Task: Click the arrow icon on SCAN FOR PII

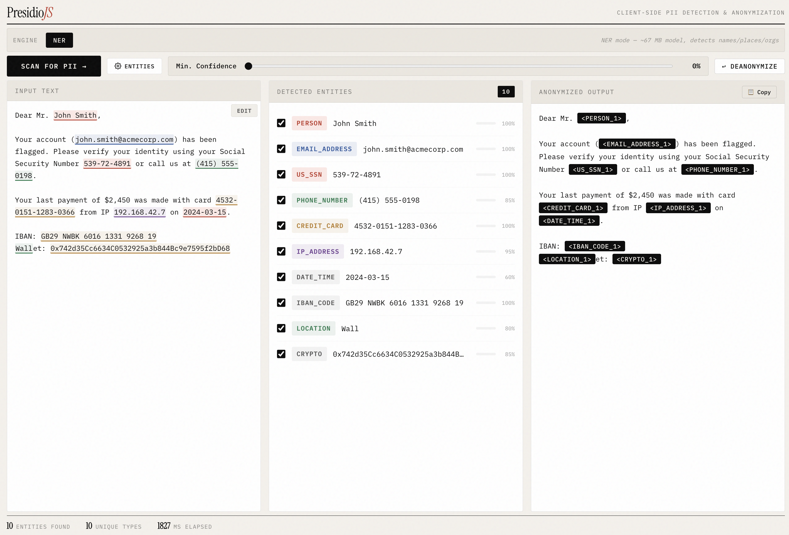Action: [85, 66]
